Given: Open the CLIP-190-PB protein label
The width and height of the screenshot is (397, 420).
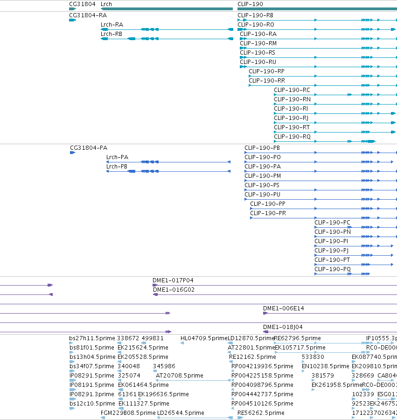Looking at the screenshot, I should pyautogui.click(x=262, y=148).
